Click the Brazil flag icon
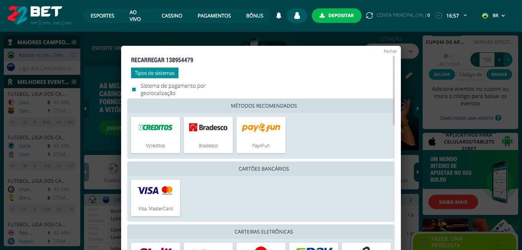Screen dimensions: 522x250 coord(485,16)
